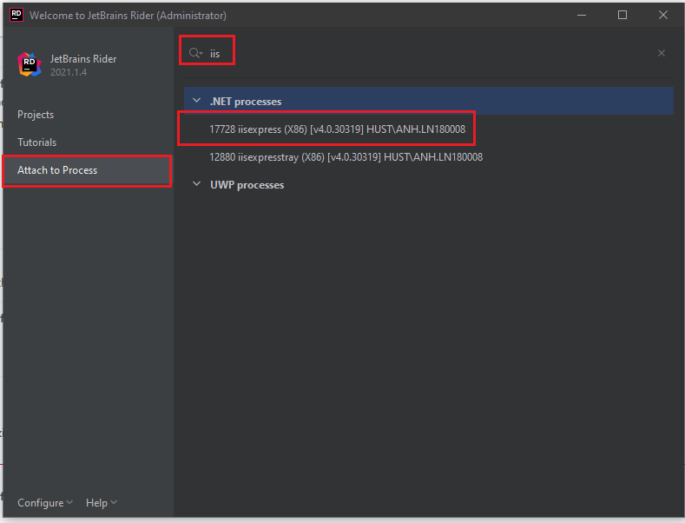The height and width of the screenshot is (523, 685).
Task: Minimize the Rider welcome window
Action: [x=582, y=15]
